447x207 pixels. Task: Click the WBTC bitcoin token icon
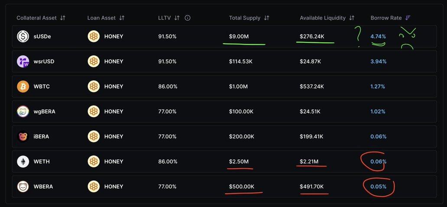click(x=23, y=86)
